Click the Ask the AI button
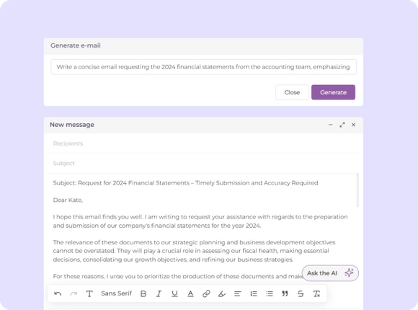 click(330, 273)
